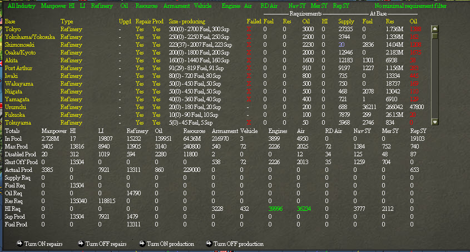Click the scroll up arrow of base list
The image size is (470, 252).
pyautogui.click(x=435, y=29)
